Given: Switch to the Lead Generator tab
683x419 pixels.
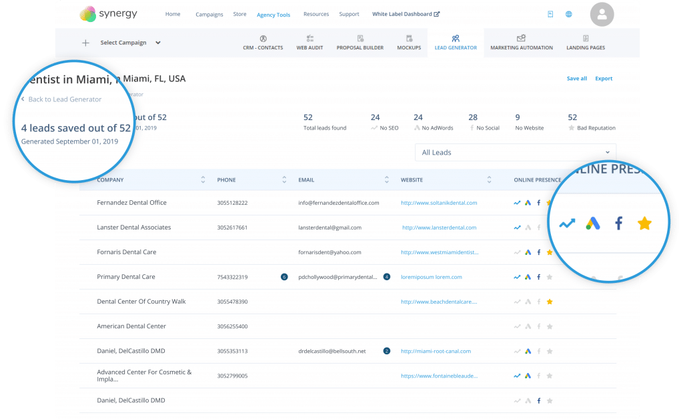Looking at the screenshot, I should tap(456, 43).
